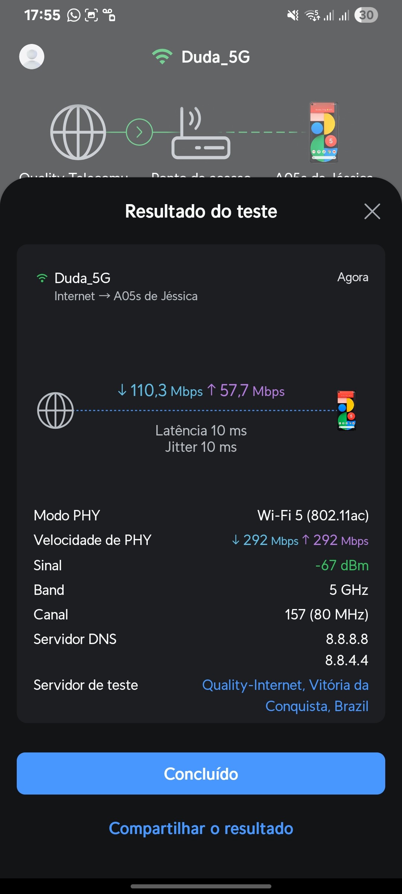Tap the large globe internet icon
This screenshot has height=894, width=402.
(78, 132)
